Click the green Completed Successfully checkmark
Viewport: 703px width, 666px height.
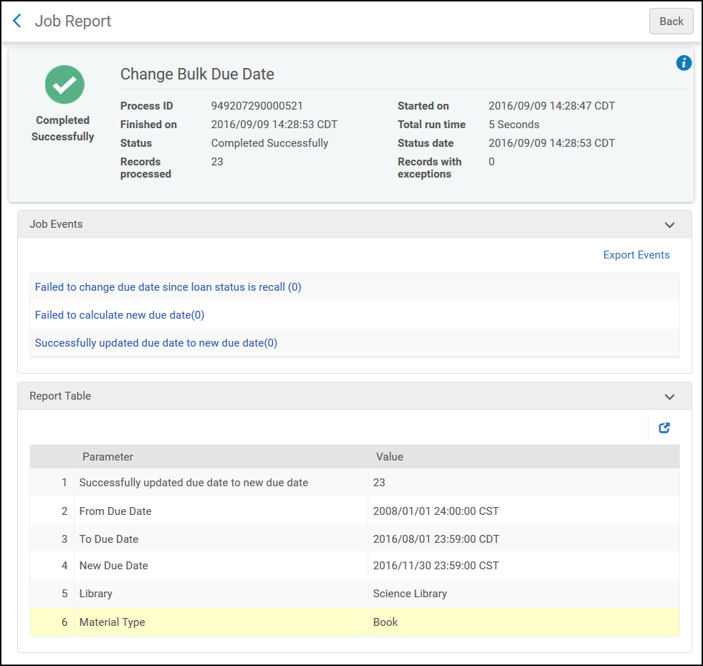click(64, 85)
